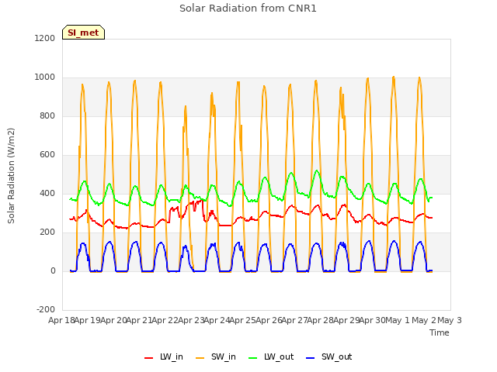Screen dimensions: 497x372
Task: Click the Time x-axis label
Action: [439, 332]
